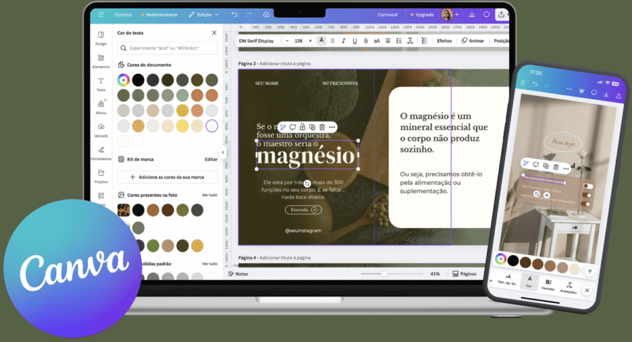
Task: Open the Ficheiro menu
Action: coord(123,15)
